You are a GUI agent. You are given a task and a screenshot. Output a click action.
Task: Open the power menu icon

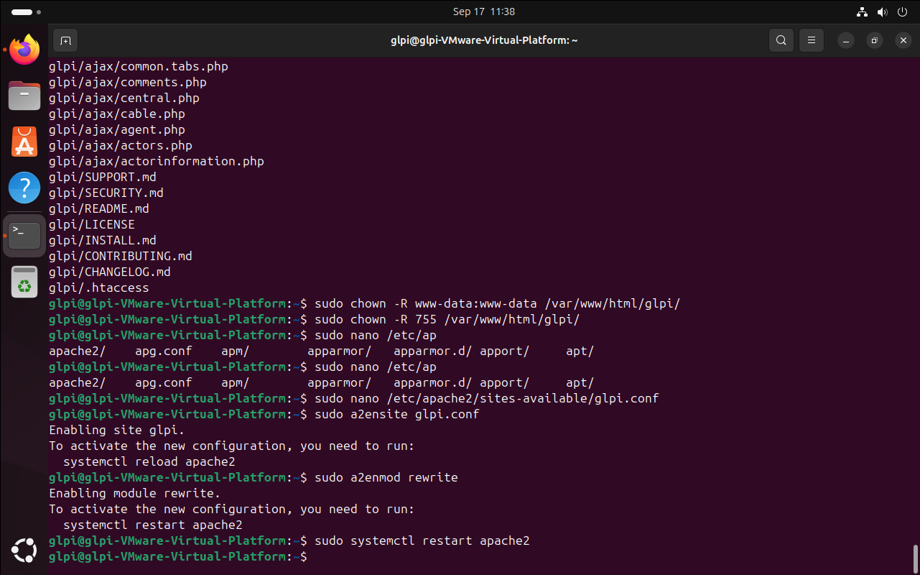(902, 12)
